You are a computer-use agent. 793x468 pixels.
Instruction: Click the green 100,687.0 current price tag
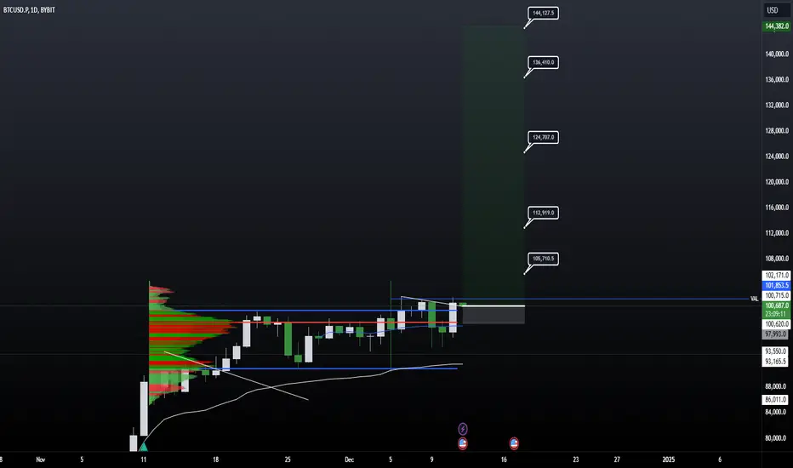[776, 305]
